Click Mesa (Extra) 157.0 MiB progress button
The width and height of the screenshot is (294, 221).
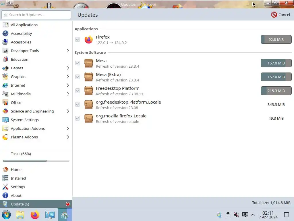click(276, 77)
